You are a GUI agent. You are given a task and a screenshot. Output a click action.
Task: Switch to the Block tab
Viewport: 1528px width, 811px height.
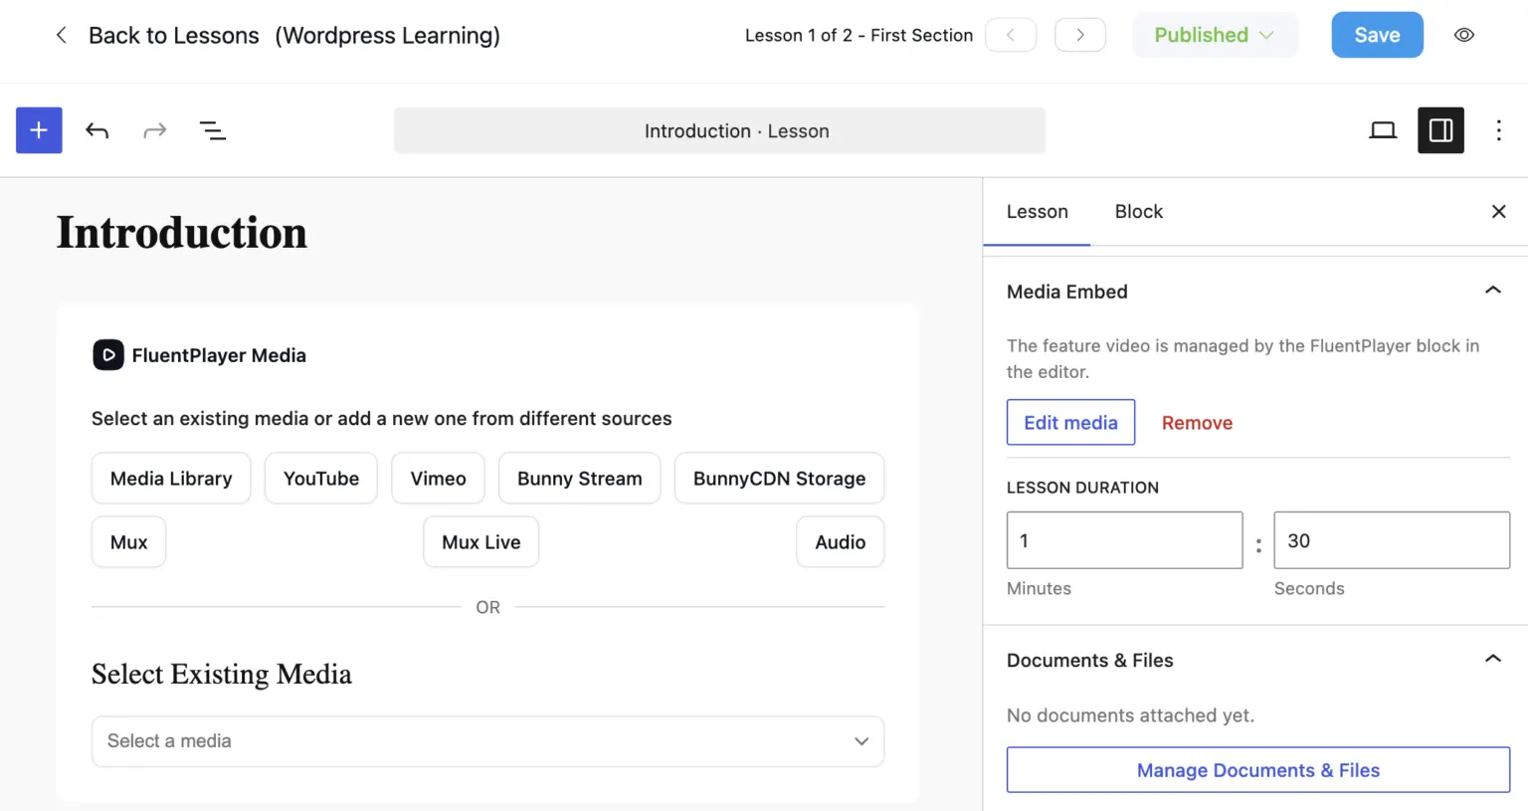coord(1138,211)
